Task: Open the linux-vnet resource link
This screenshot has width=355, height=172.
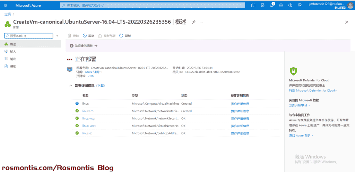Action: [x=89, y=126]
